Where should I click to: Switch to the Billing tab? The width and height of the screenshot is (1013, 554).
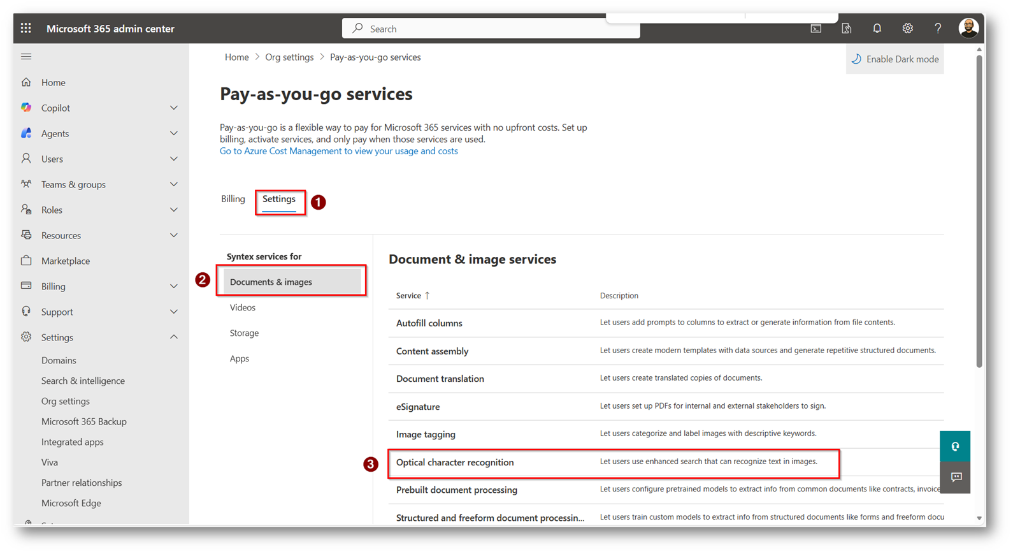click(x=233, y=199)
